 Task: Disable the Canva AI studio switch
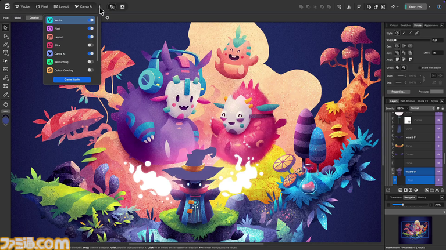point(91,53)
